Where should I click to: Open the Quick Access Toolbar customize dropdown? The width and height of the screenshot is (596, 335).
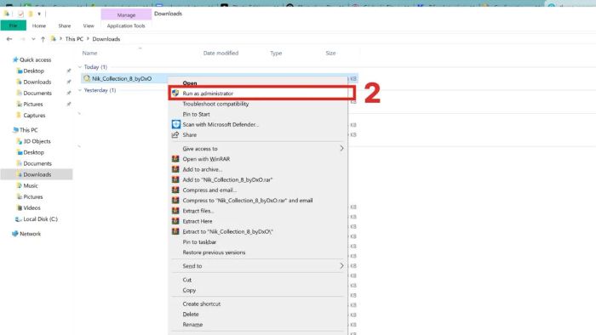coord(39,14)
